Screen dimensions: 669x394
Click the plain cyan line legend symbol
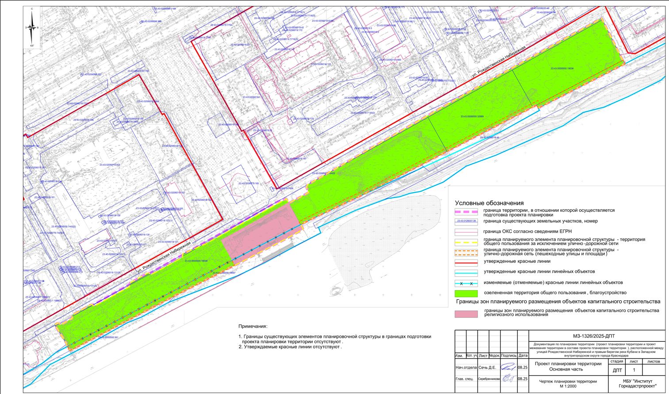[x=466, y=272]
